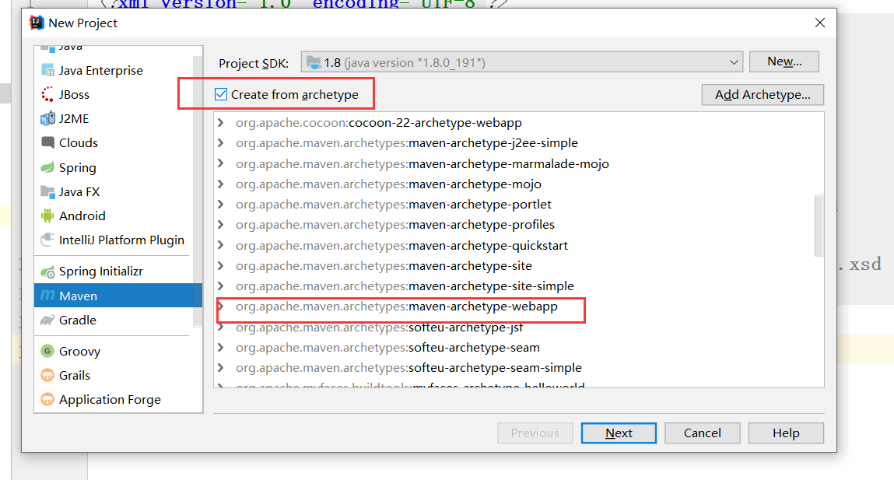The height and width of the screenshot is (480, 894).
Task: Click Add Archetype... button
Action: pos(763,95)
